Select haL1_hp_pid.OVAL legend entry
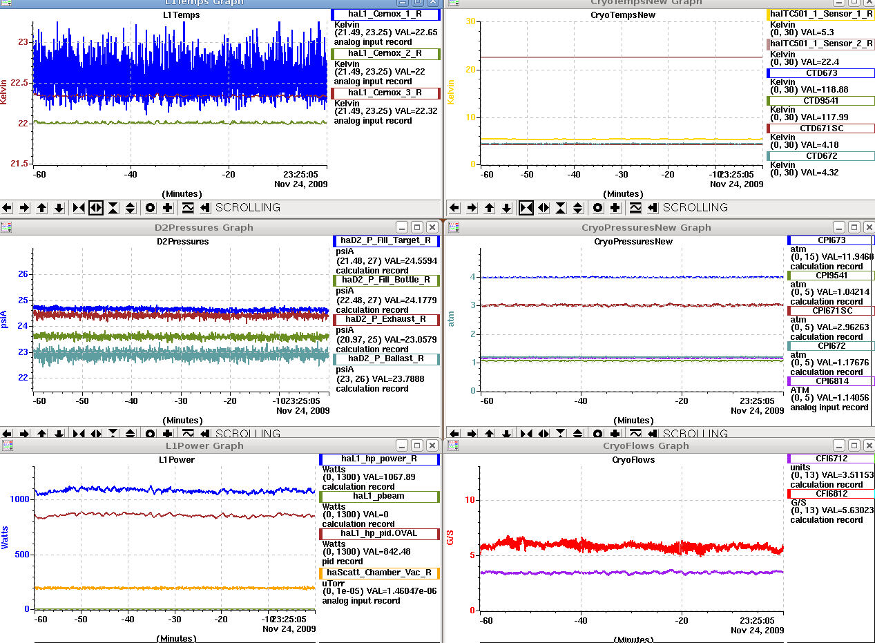 (x=380, y=535)
